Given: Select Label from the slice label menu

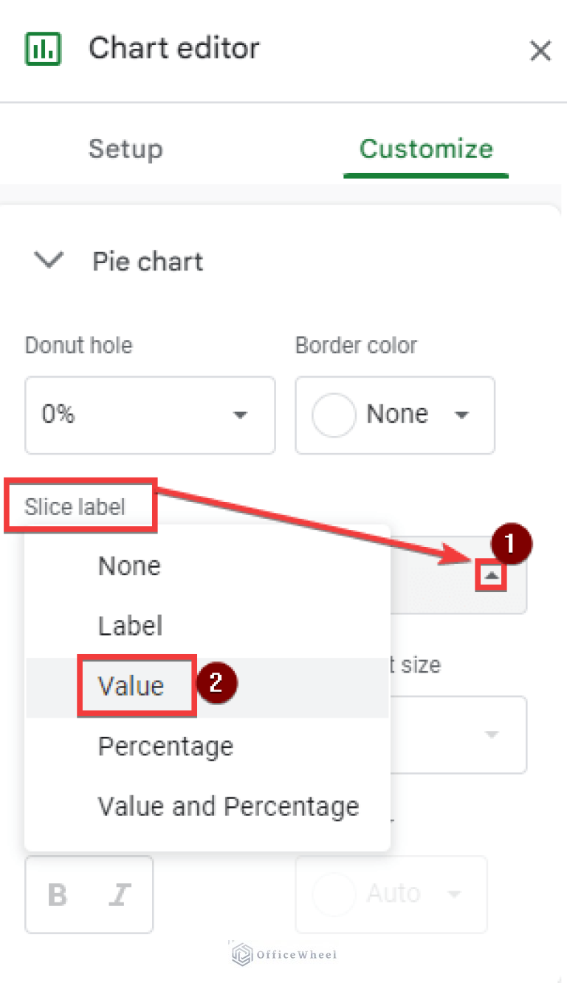Looking at the screenshot, I should (129, 625).
